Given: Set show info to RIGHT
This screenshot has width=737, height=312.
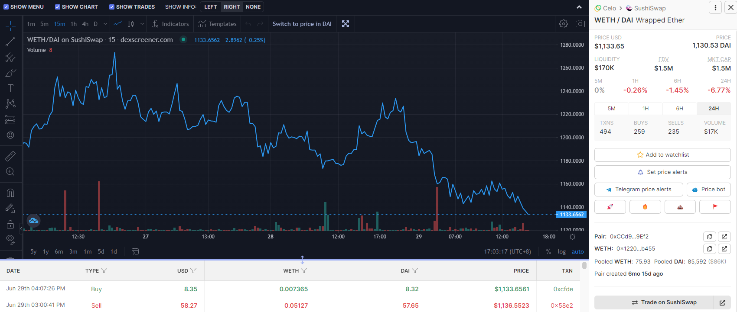Looking at the screenshot, I should (232, 7).
